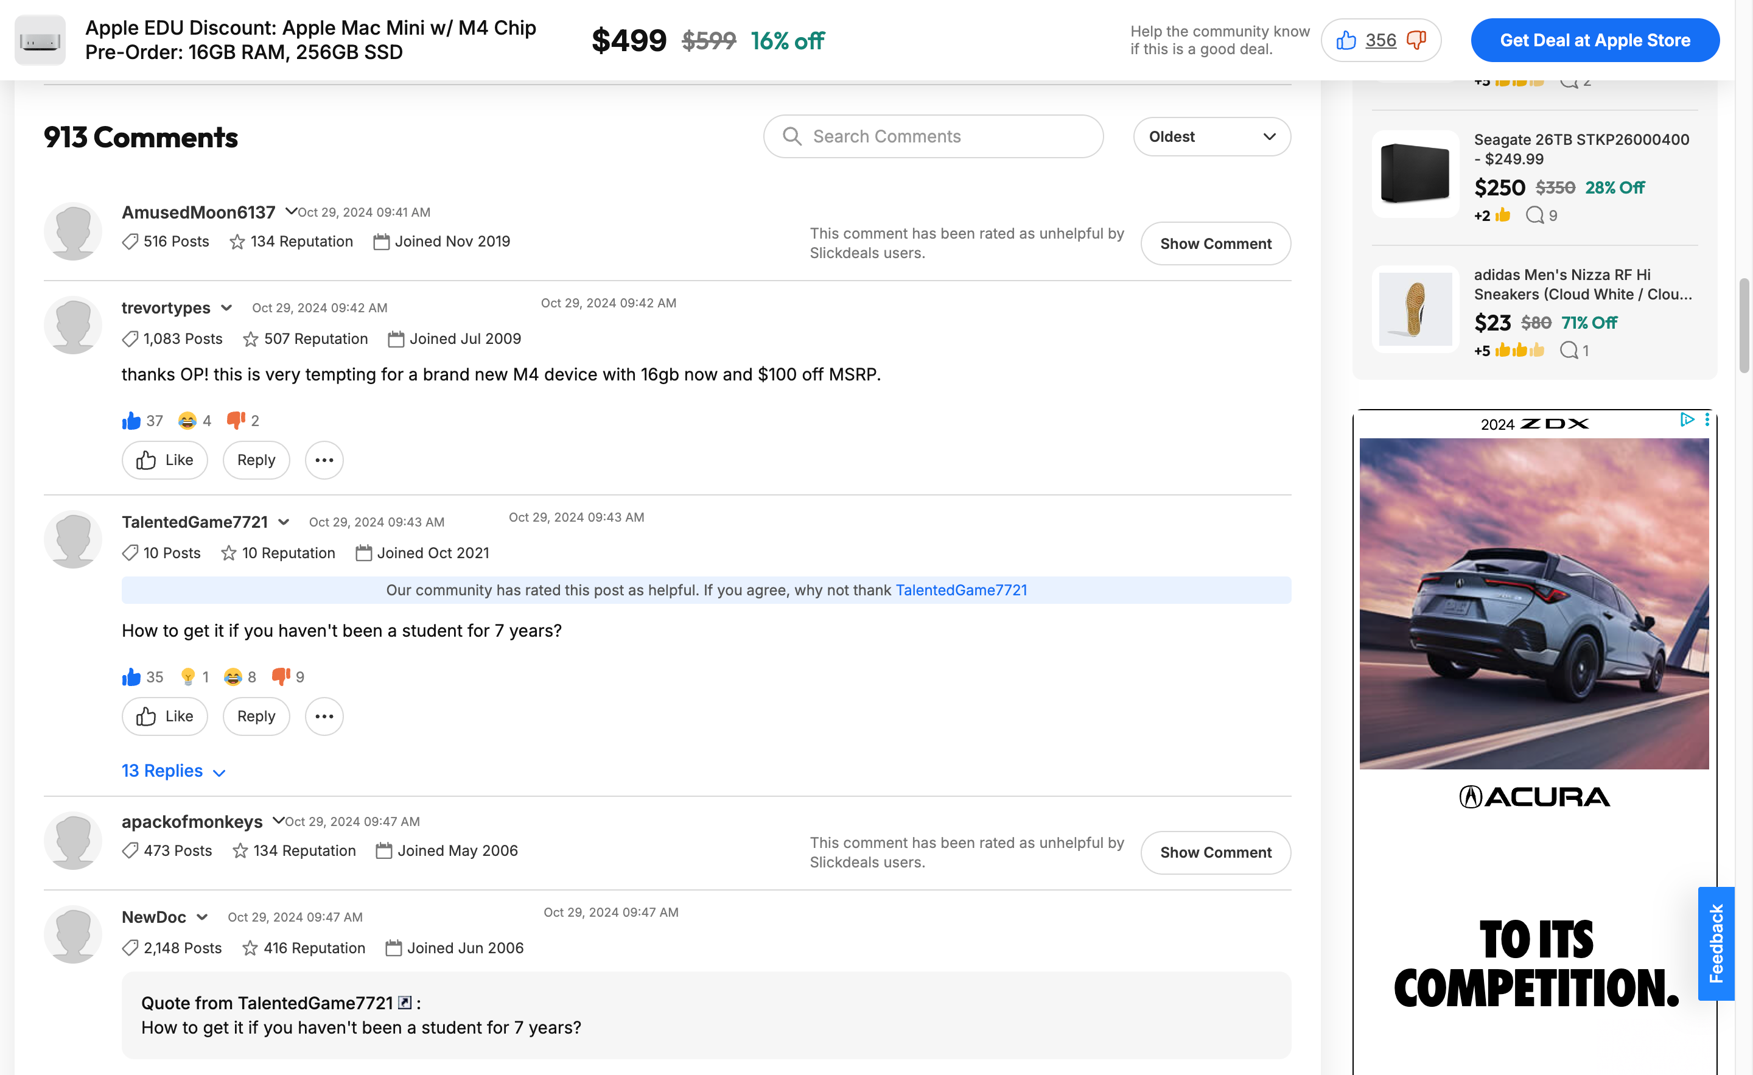
Task: Reply to TalentedGame7721's comment
Action: (256, 716)
